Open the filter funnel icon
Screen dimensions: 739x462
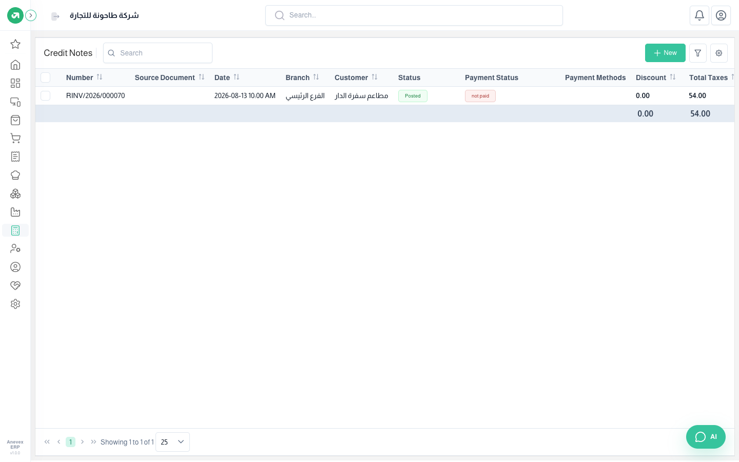click(x=698, y=53)
